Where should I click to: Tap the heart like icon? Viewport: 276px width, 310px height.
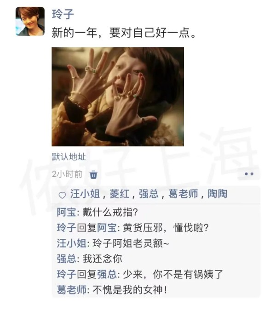point(62,195)
